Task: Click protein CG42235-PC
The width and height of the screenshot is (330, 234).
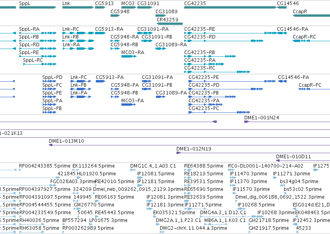Action: coord(204,108)
